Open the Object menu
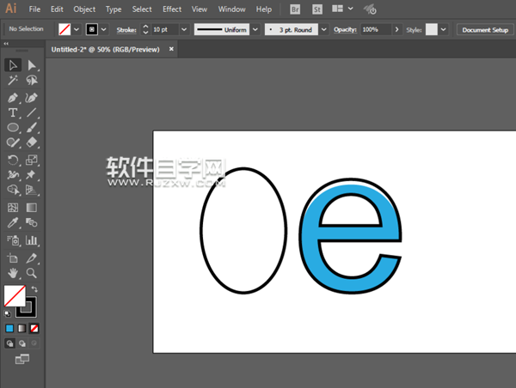The width and height of the screenshot is (516, 388). [x=84, y=9]
